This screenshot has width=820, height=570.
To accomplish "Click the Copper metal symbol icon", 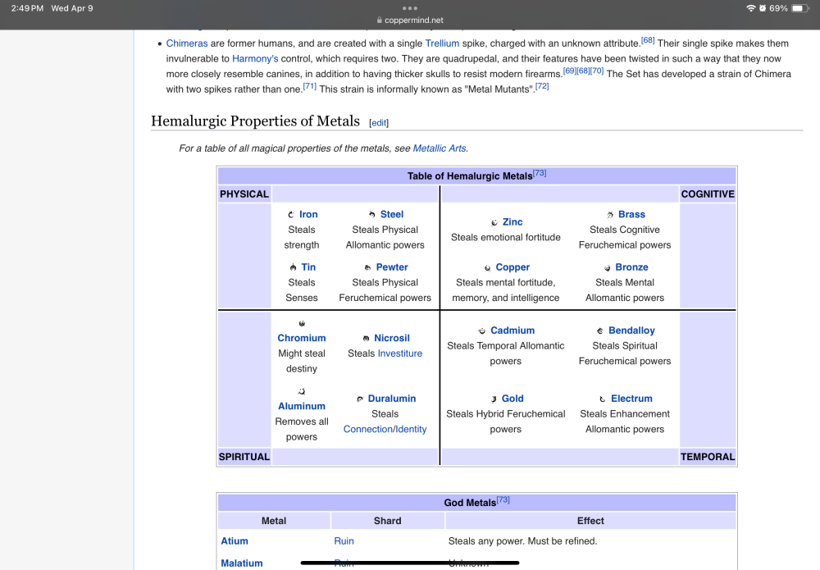I will tap(487, 267).
